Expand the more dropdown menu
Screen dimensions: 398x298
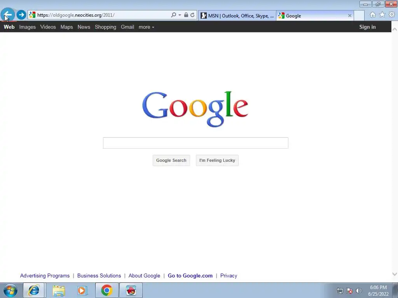147,27
